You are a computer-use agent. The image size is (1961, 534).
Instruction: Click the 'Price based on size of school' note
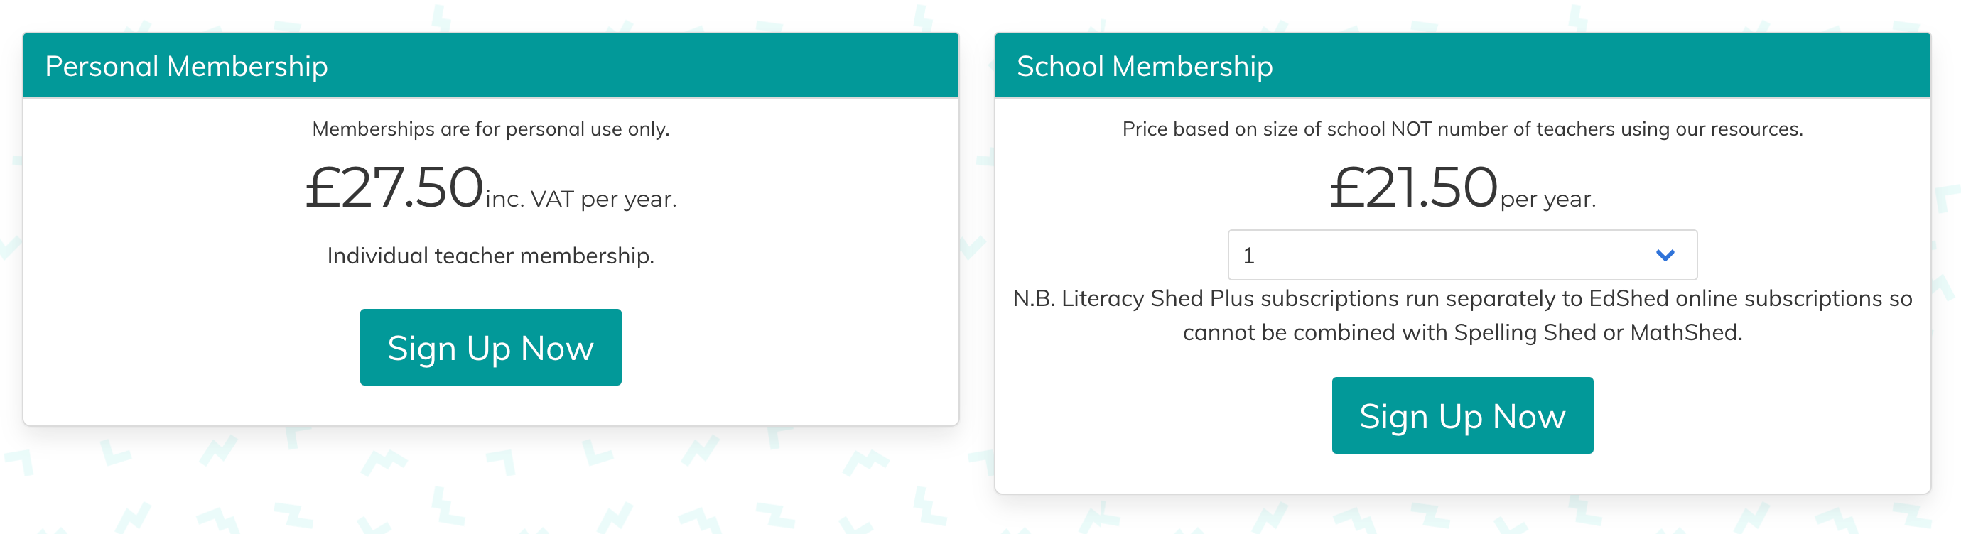pyautogui.click(x=1462, y=129)
